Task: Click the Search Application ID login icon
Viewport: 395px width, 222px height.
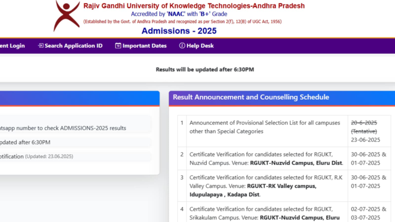Action: pyautogui.click(x=41, y=46)
